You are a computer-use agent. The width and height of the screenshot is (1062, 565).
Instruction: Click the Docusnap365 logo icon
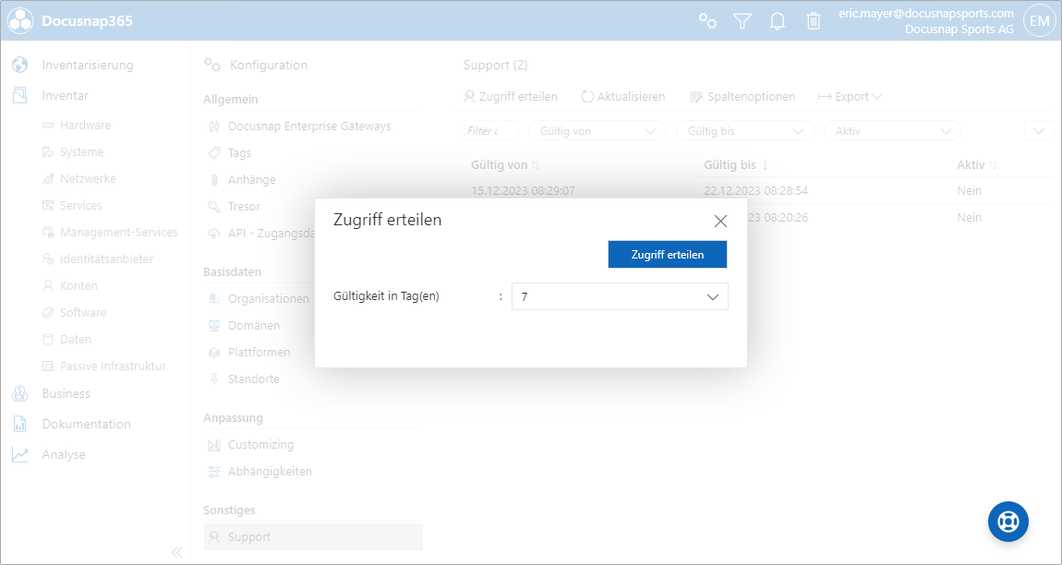20,20
